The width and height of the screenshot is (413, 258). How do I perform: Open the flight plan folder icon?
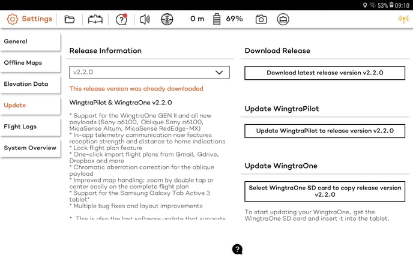point(70,19)
